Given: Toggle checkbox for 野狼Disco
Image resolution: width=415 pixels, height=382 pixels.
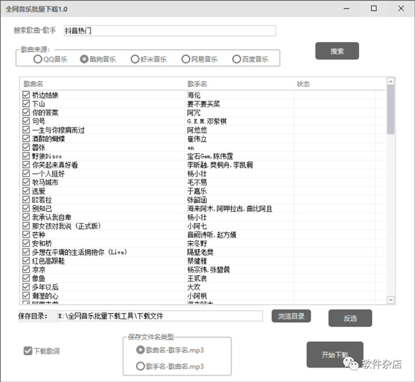Looking at the screenshot, I should tap(26, 155).
